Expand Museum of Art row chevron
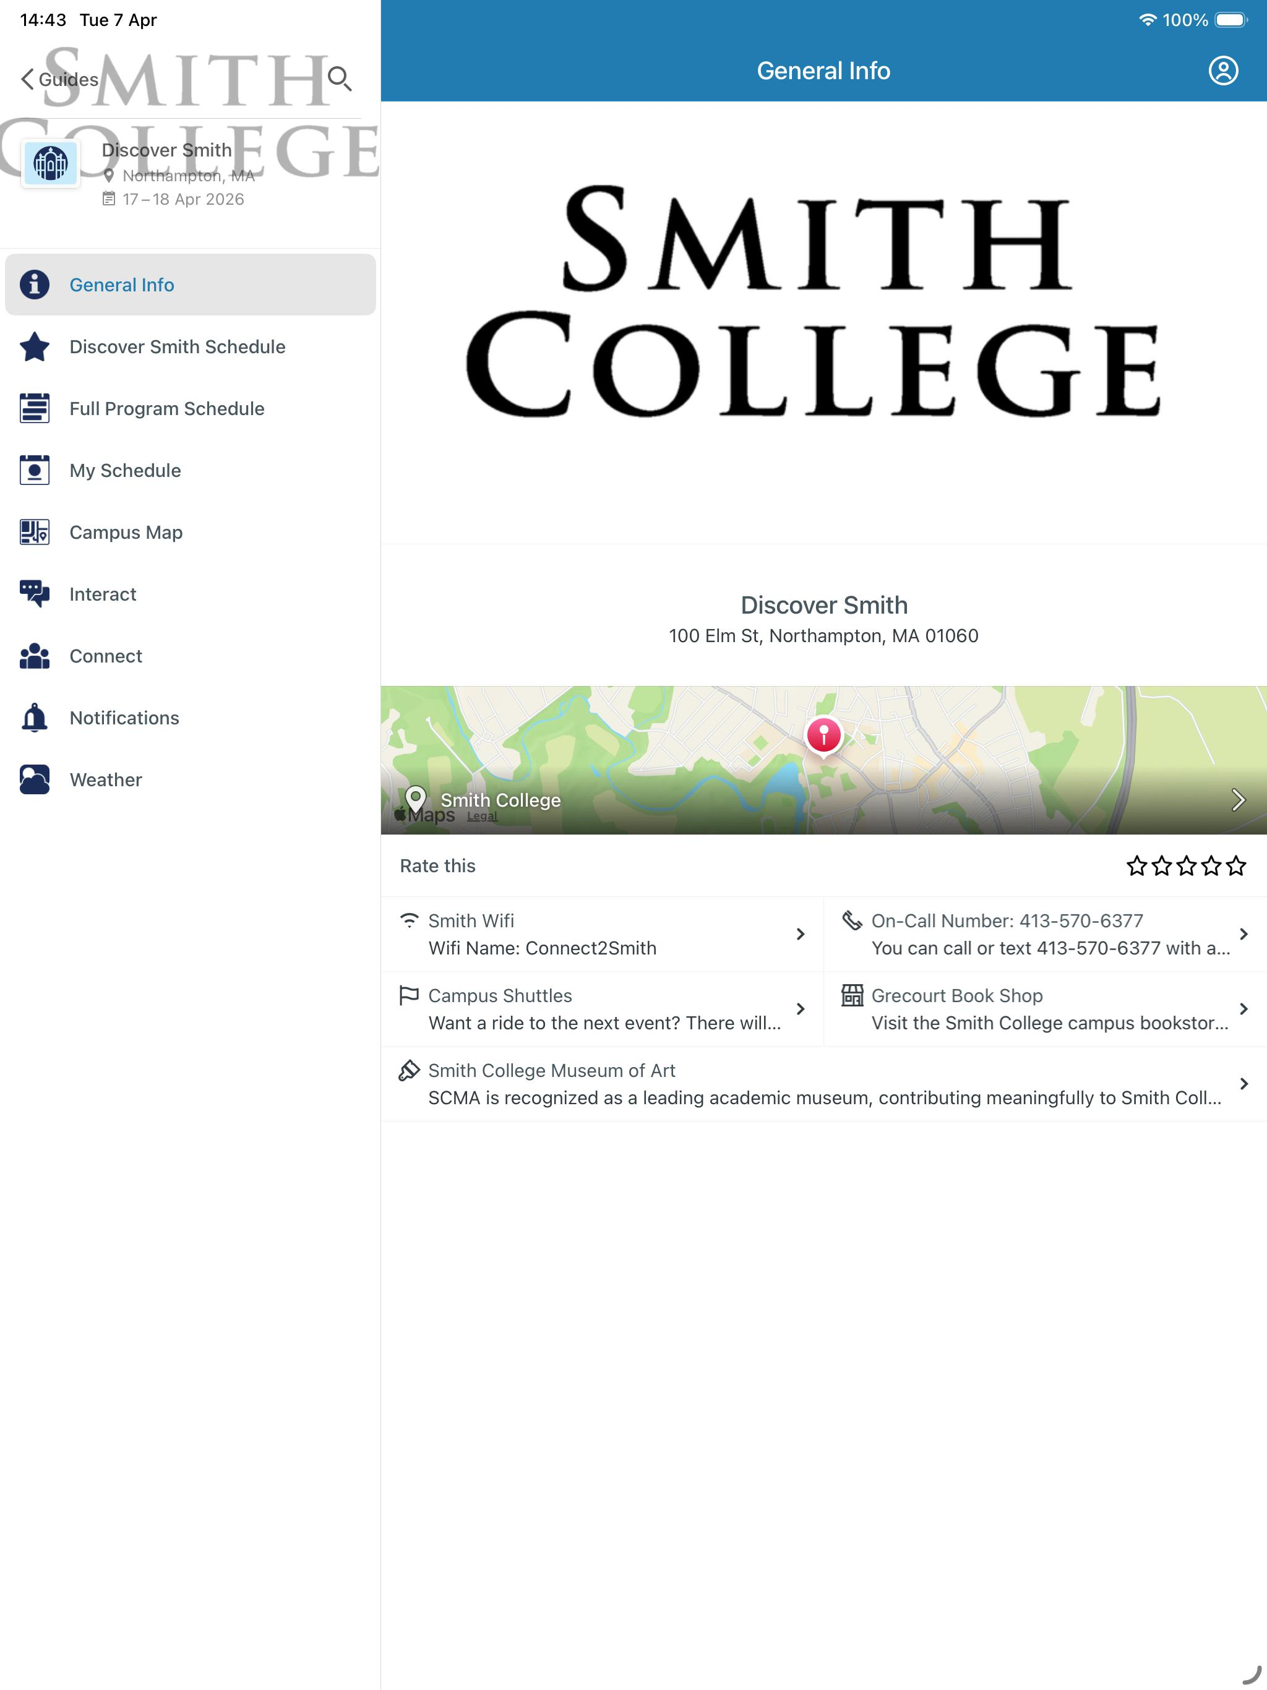 coord(1243,1083)
